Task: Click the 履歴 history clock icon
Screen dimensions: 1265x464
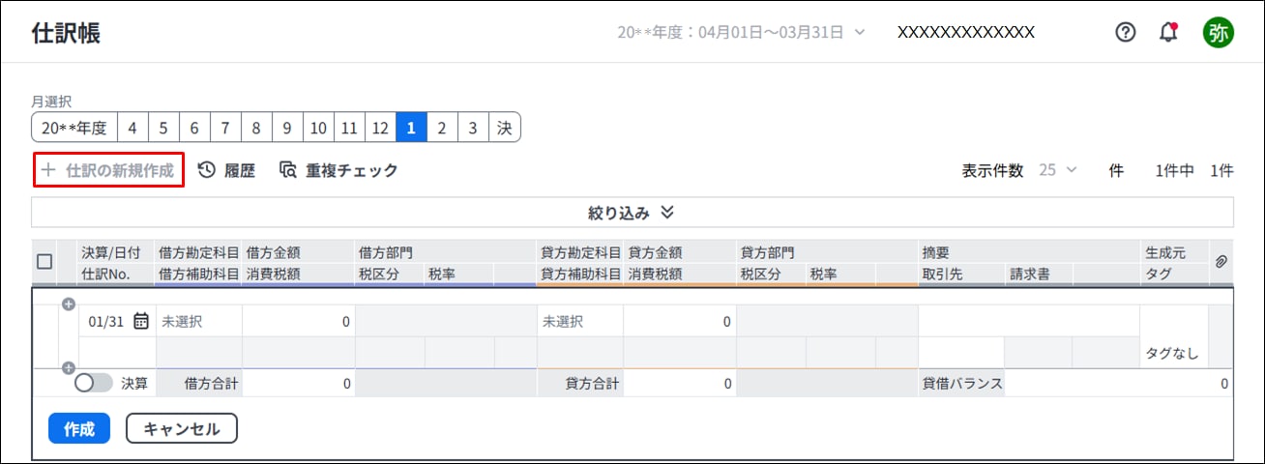Action: point(206,170)
